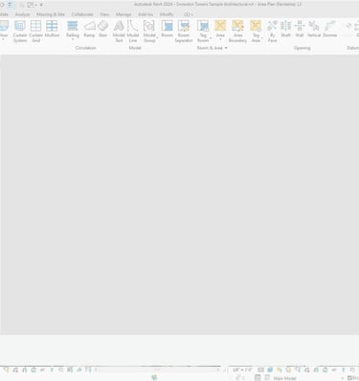Image resolution: width=359 pixels, height=381 pixels.
Task: Open the Massing & Site tab
Action: point(51,14)
